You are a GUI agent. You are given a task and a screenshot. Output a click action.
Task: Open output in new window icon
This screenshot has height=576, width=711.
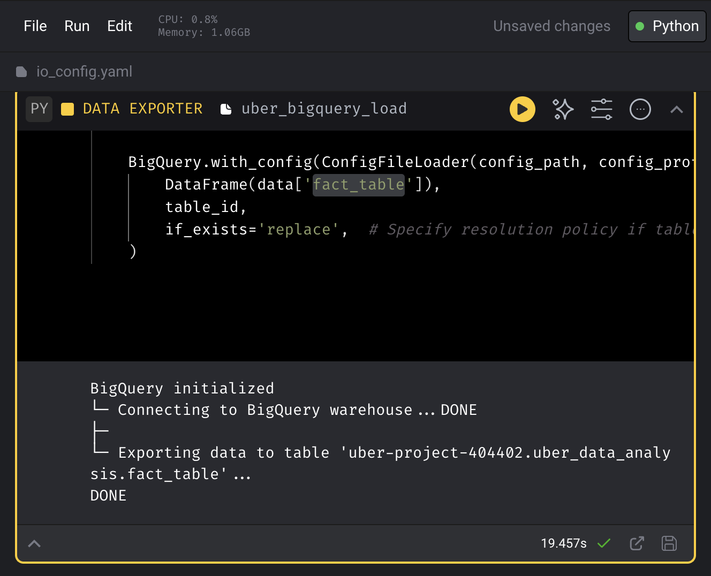point(637,543)
